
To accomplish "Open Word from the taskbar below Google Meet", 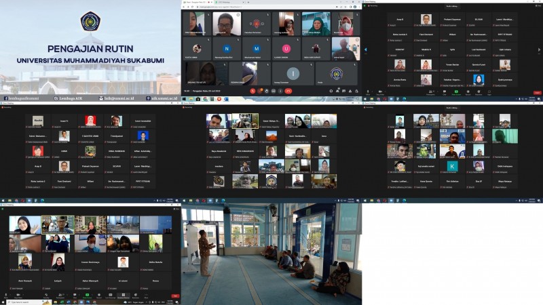I will pyautogui.click(x=226, y=99).
